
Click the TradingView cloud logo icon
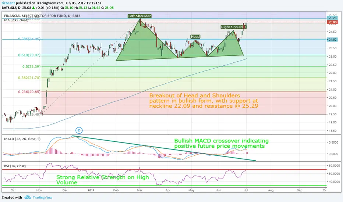[28, 197]
